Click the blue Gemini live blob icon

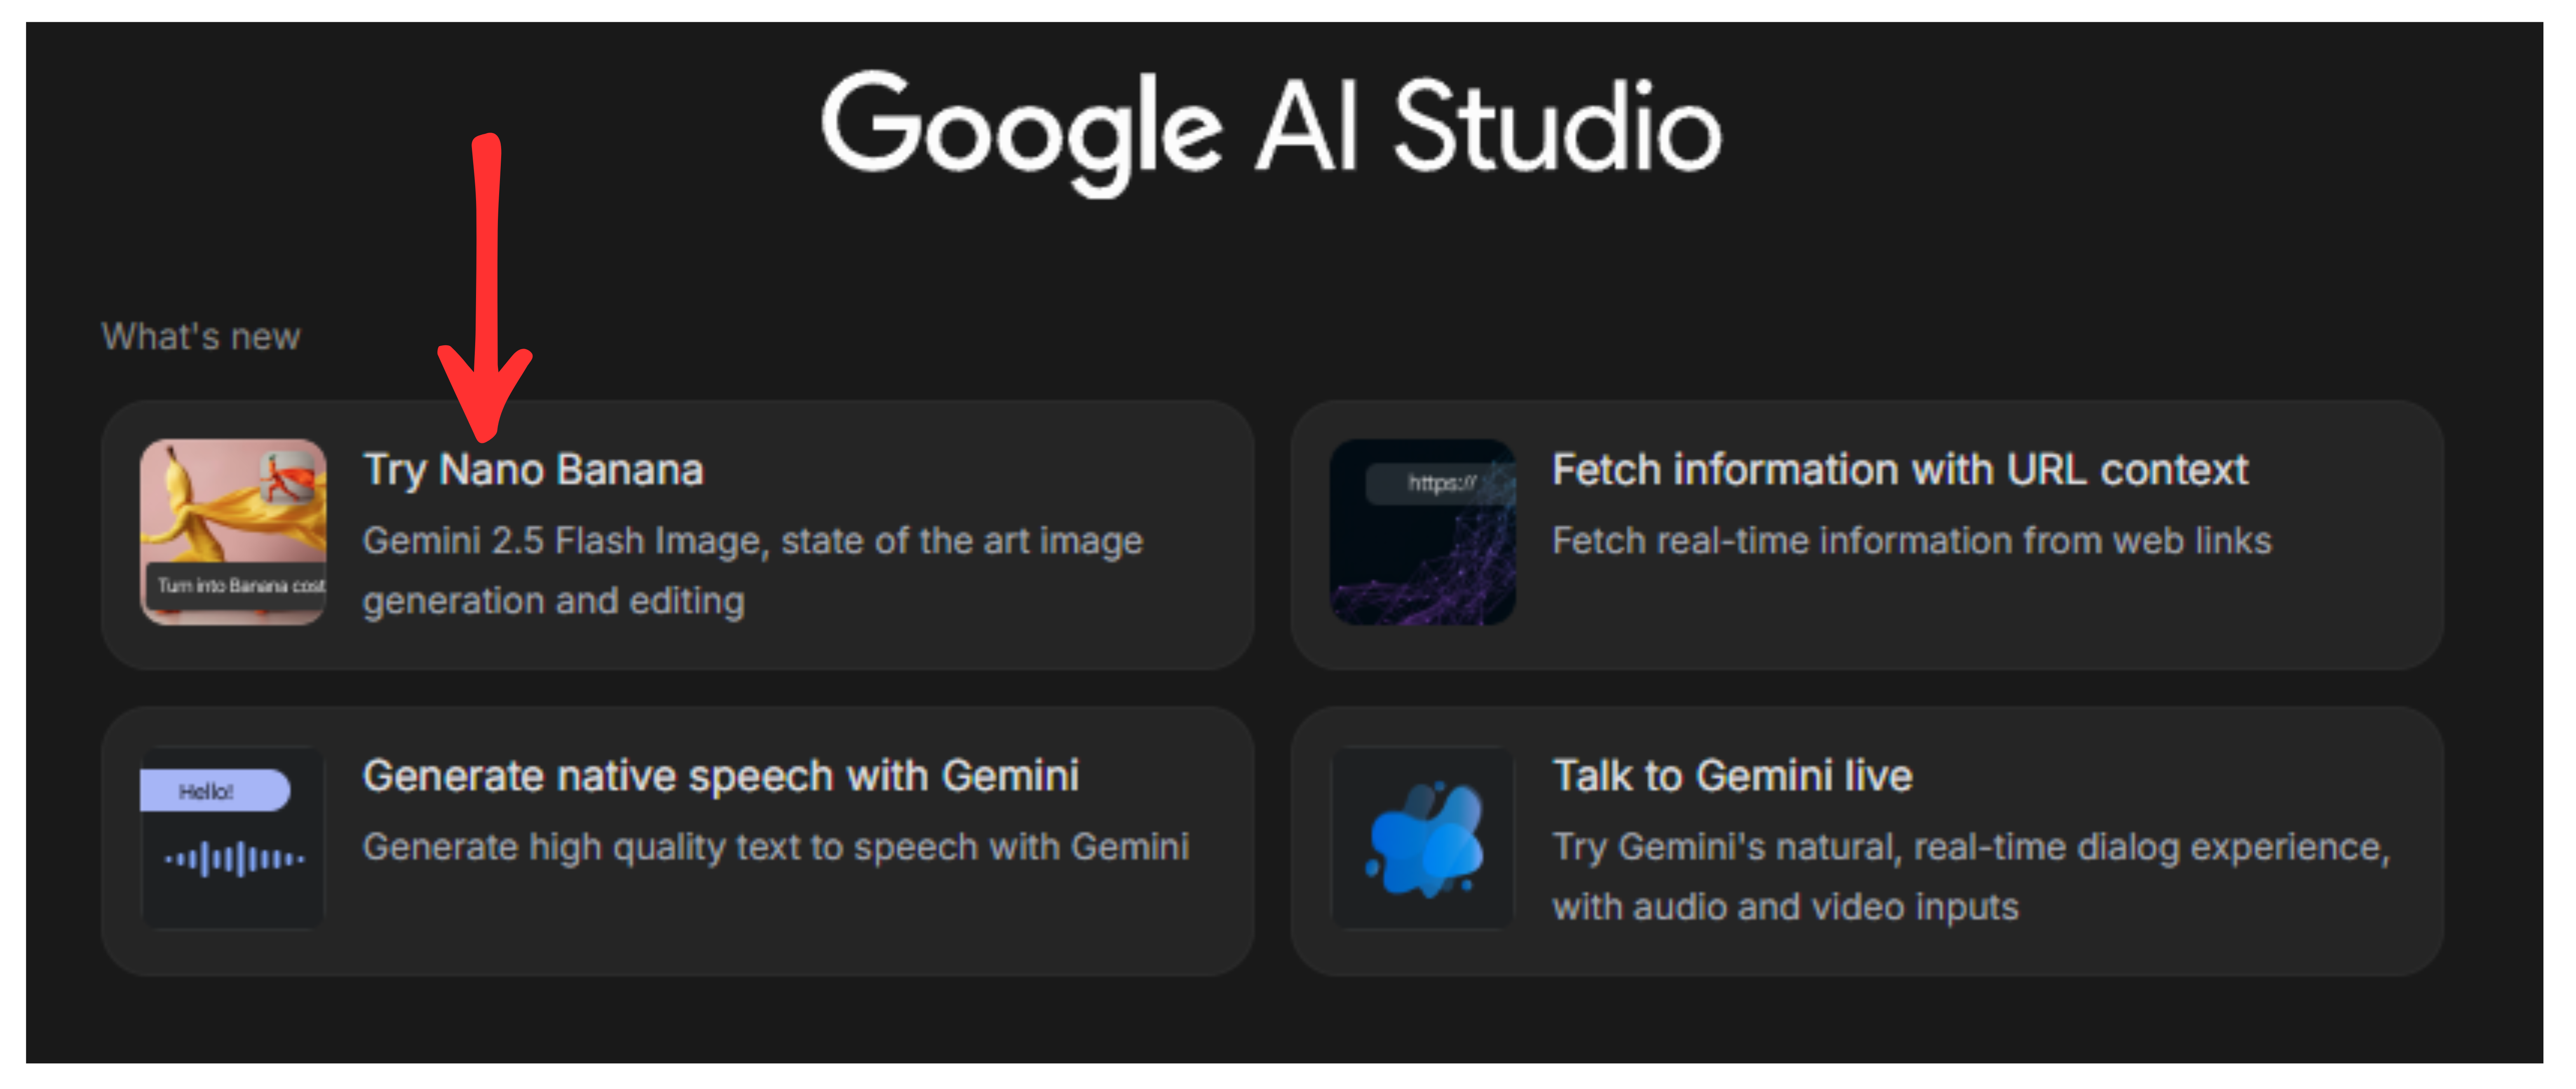pos(1424,838)
